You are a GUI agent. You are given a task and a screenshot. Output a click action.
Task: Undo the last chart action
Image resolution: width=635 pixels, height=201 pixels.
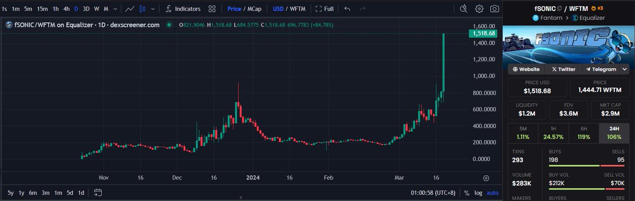pos(347,8)
